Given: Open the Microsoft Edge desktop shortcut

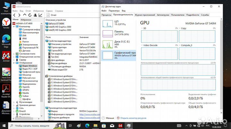Looking at the screenshot, I should click(6, 41).
